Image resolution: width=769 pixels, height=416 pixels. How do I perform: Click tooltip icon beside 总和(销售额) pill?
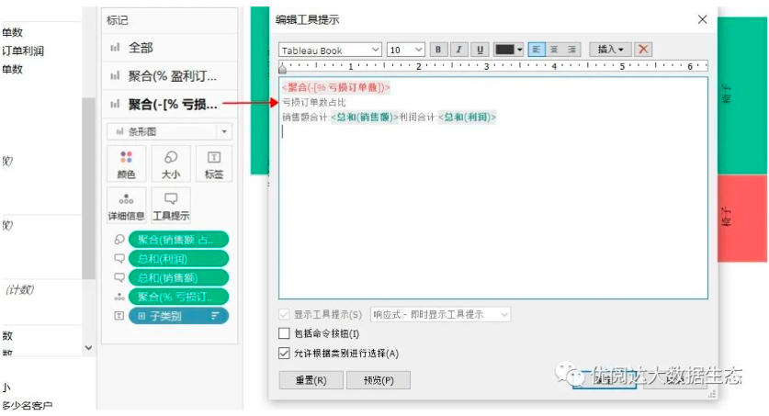(119, 278)
